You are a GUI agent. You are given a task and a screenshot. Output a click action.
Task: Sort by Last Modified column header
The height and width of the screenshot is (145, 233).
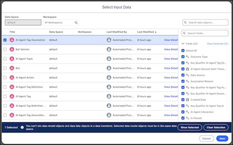tap(145, 32)
